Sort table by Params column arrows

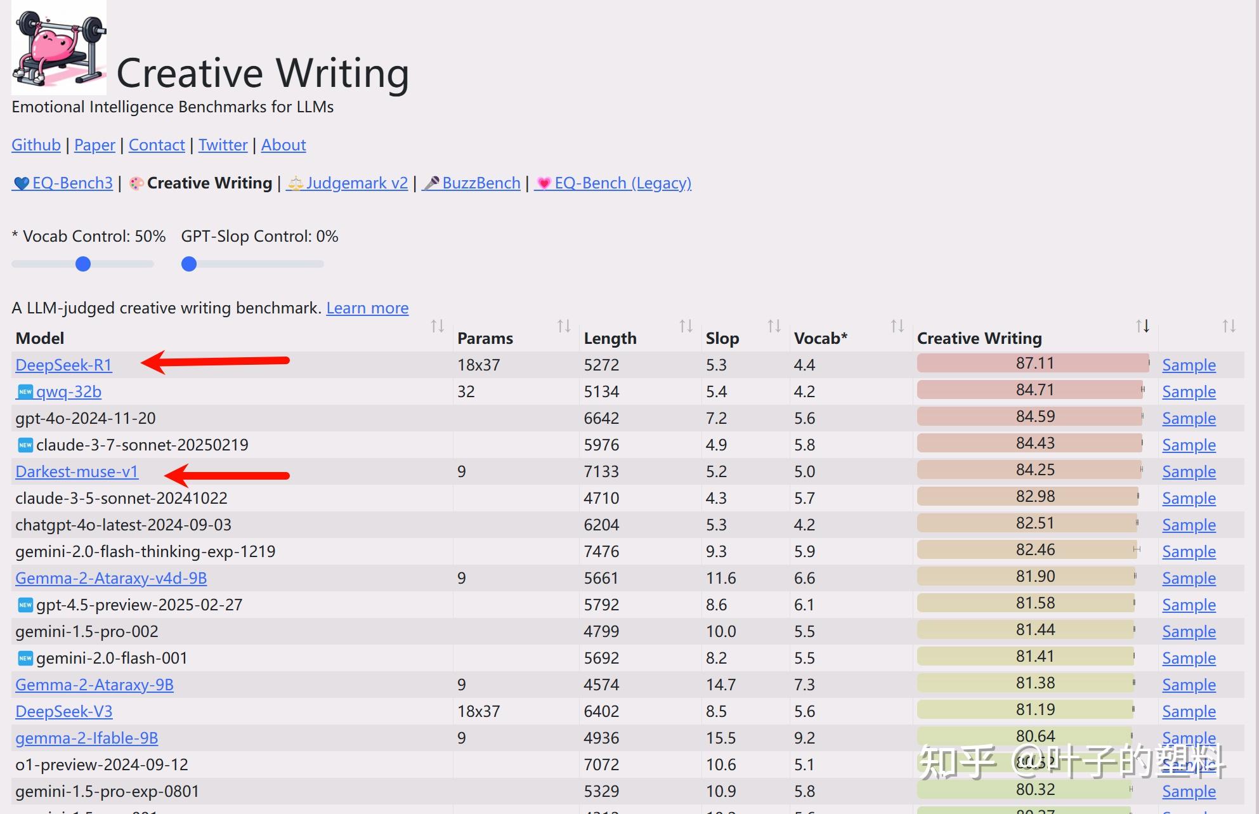(564, 326)
